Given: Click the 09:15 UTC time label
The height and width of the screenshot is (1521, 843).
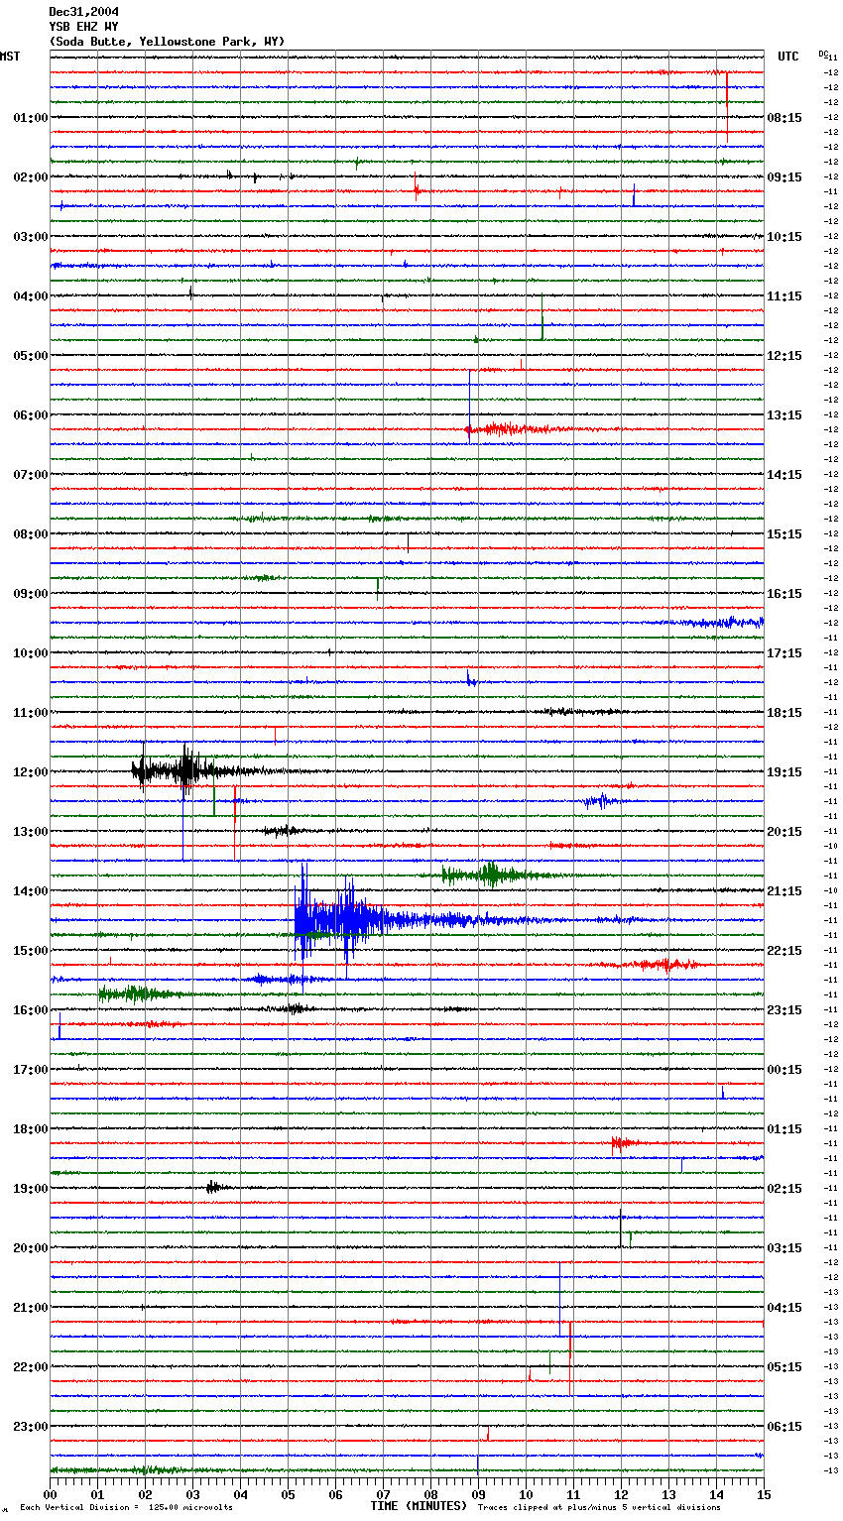Looking at the screenshot, I should tap(784, 176).
